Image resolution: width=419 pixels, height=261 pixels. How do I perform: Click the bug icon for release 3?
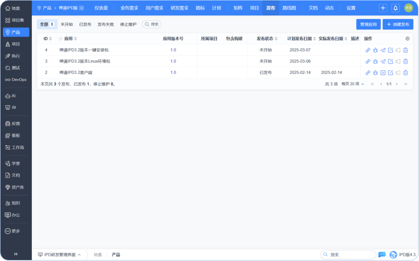point(375,61)
